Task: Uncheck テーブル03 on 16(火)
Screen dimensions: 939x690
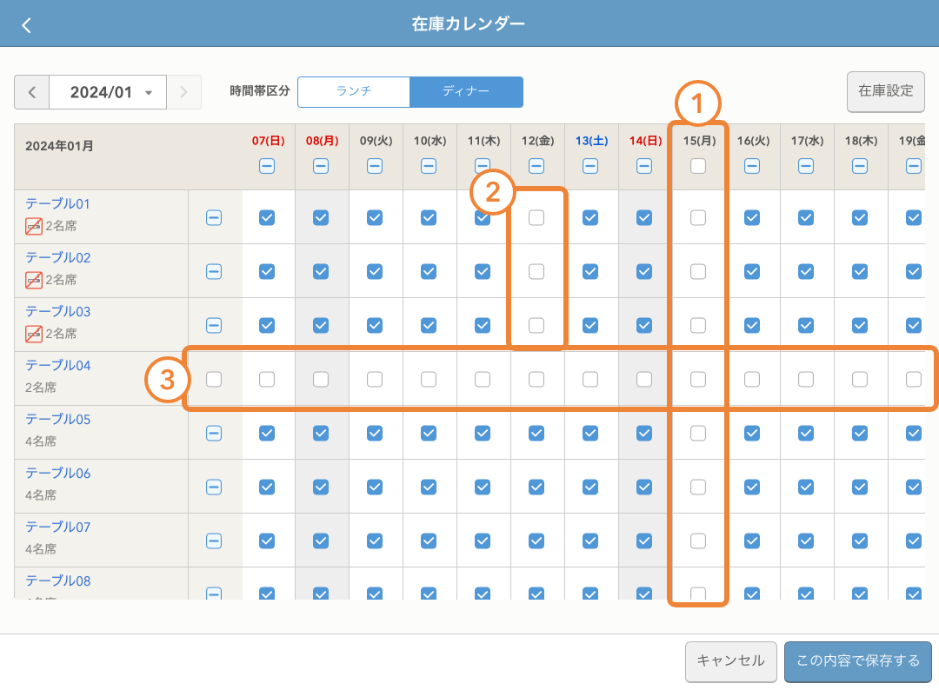Action: point(752,326)
